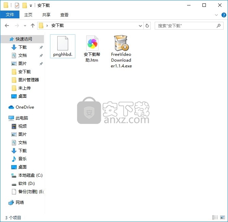The width and height of the screenshot is (228, 222).
Task: Select 此电脑 in the navigation pane
Action: pyautogui.click(x=22, y=118)
